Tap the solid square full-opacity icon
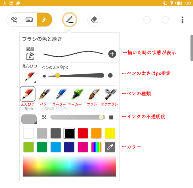193x188 pixels. coord(111,117)
